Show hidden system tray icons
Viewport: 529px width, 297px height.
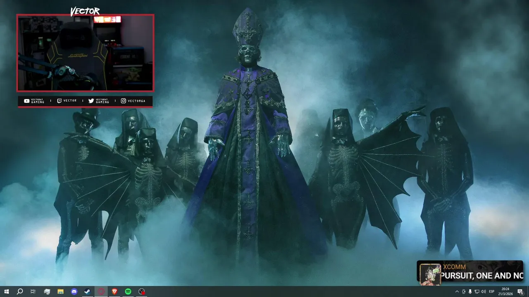(x=457, y=292)
